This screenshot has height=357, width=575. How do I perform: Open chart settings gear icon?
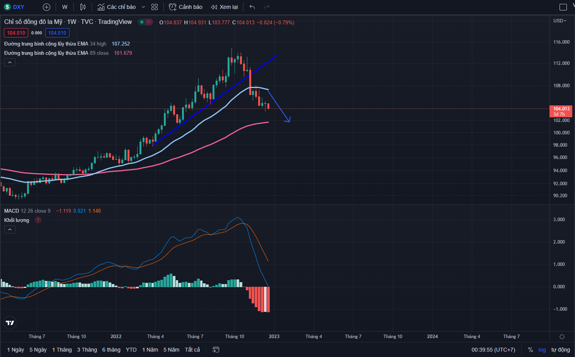562,337
